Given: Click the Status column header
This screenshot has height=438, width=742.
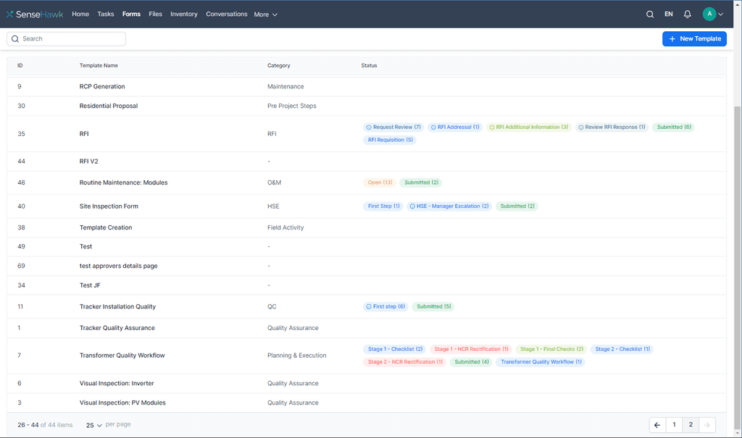Looking at the screenshot, I should [x=369, y=65].
